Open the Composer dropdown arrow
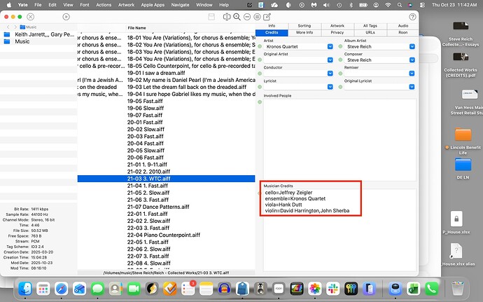The width and height of the screenshot is (483, 302). [x=412, y=60]
